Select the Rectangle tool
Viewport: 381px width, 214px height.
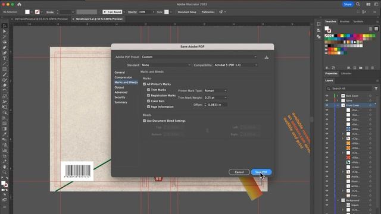click(x=4, y=69)
